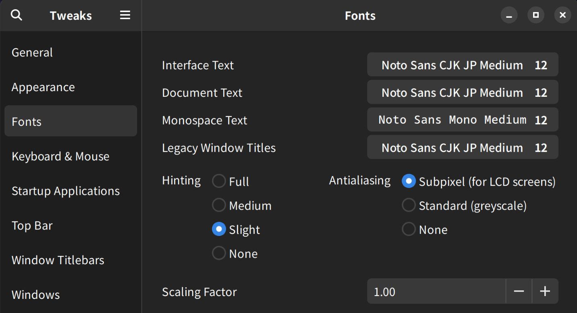Click the Tweaks title in header
Viewport: 577px width, 313px height.
71,16
